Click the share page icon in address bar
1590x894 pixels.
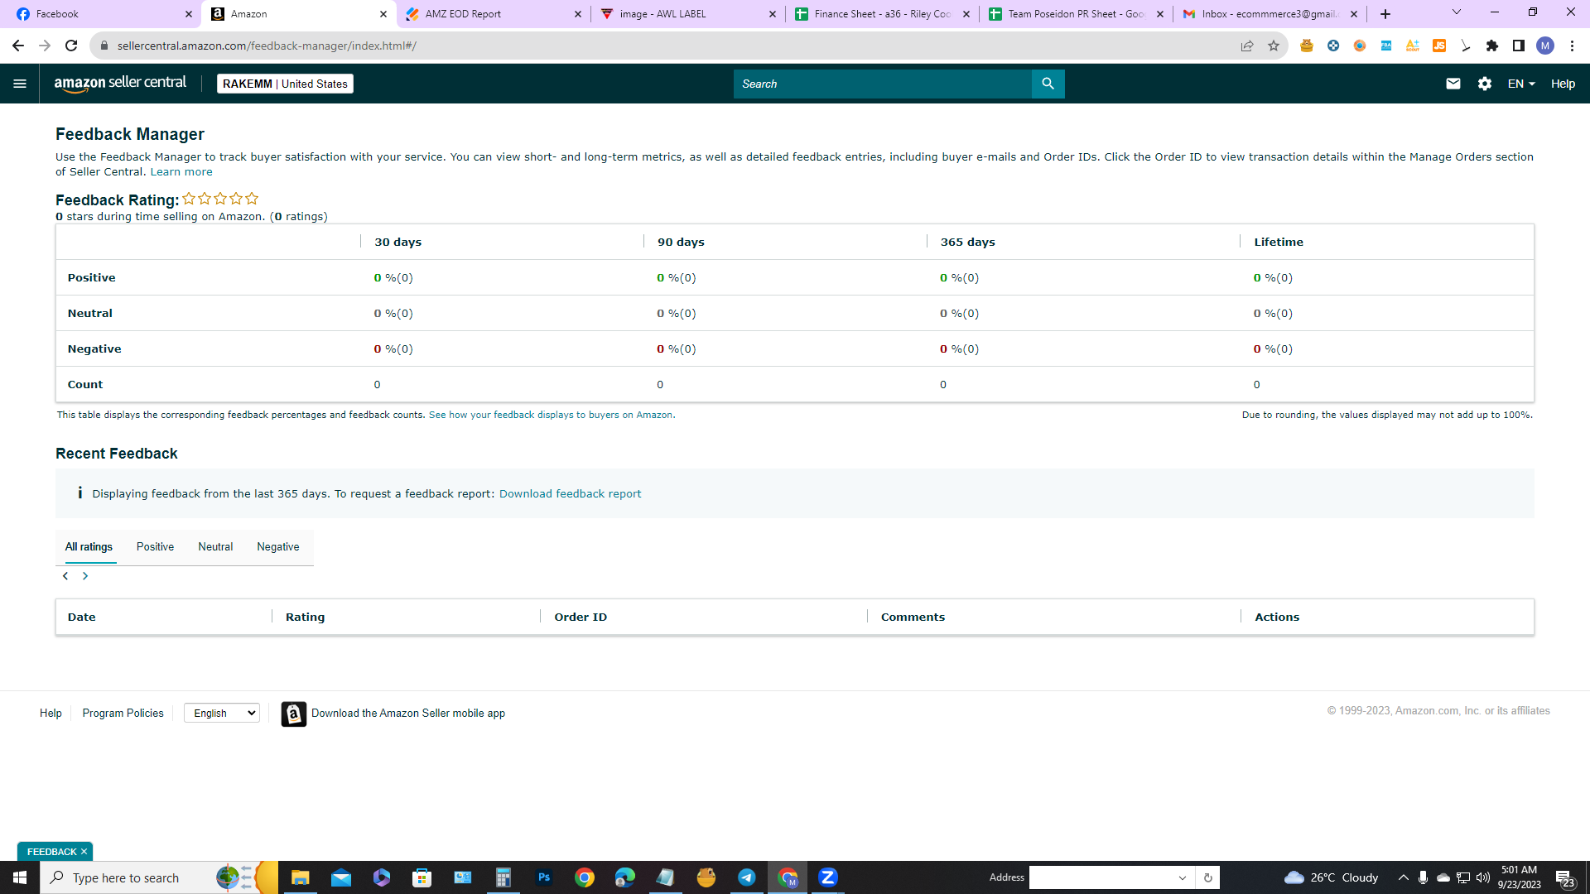click(1247, 46)
